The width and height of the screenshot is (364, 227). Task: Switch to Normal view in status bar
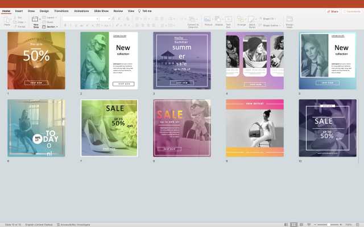286,225
